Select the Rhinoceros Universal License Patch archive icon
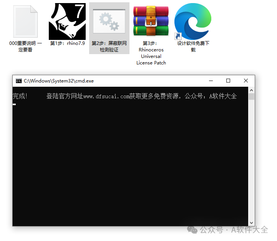This screenshot has width=277, height=241. 151,21
